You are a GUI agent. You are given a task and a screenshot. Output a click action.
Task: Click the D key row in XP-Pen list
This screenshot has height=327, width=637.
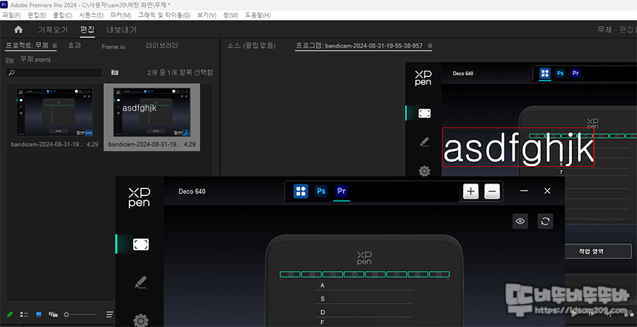click(x=365, y=312)
